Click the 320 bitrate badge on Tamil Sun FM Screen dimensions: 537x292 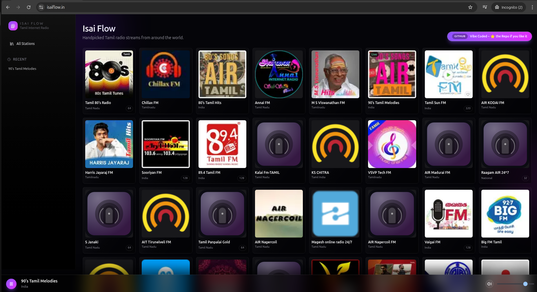pyautogui.click(x=468, y=108)
